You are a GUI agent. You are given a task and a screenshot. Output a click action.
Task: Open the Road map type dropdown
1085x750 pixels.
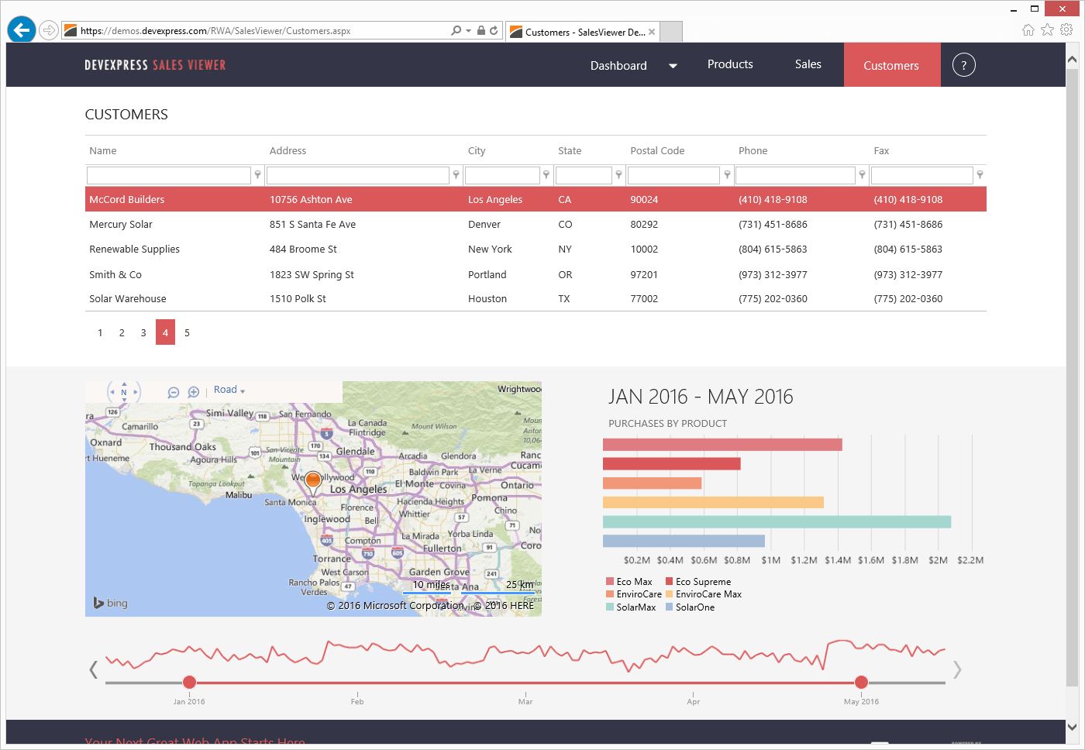pyautogui.click(x=229, y=390)
